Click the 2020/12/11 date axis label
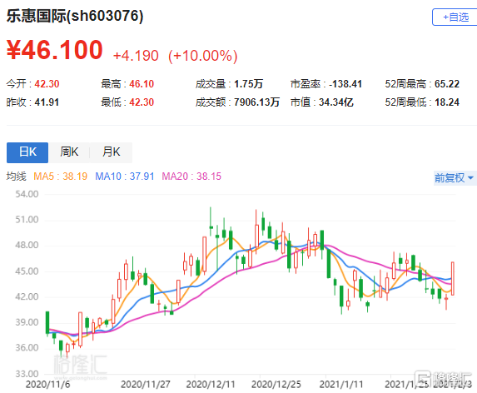The height and width of the screenshot is (393, 477). point(211,385)
